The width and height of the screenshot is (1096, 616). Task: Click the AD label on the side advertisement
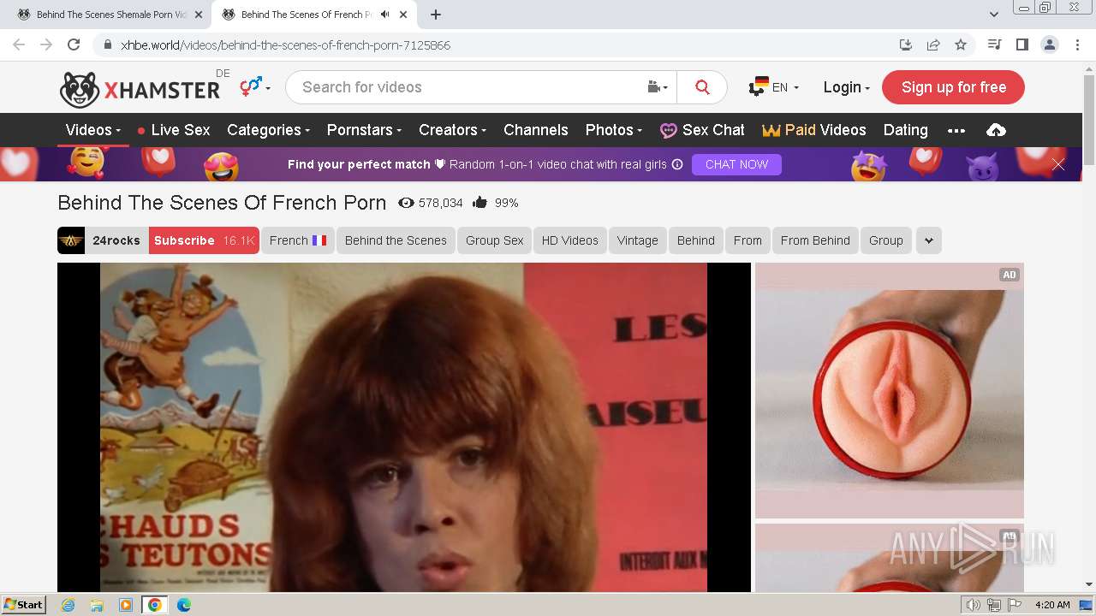(1009, 275)
